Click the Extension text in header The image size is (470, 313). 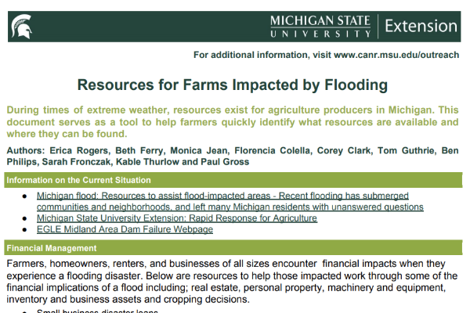(421, 26)
